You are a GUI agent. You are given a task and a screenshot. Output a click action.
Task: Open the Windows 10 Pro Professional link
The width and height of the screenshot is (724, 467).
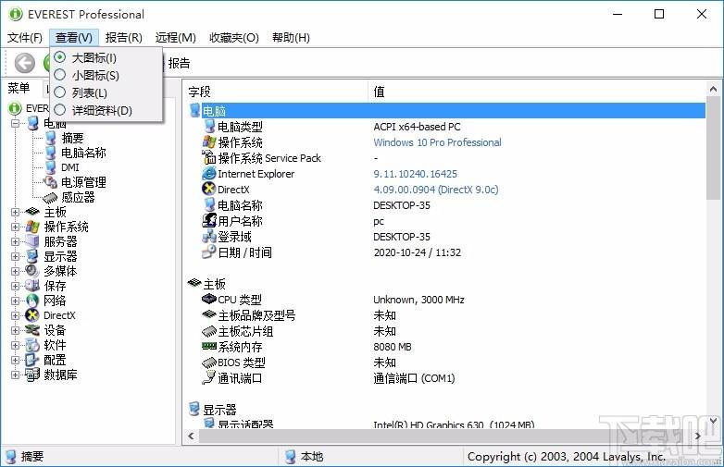click(x=437, y=142)
